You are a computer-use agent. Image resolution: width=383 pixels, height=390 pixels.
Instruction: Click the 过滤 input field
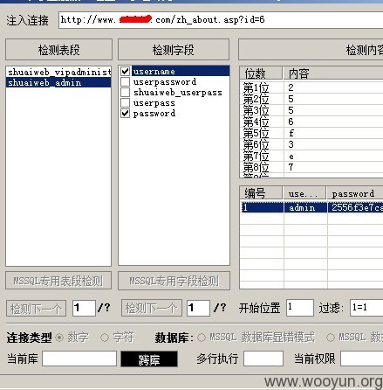366,308
